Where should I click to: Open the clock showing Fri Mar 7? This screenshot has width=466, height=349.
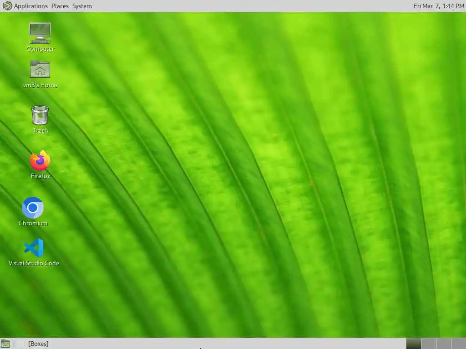tap(439, 6)
